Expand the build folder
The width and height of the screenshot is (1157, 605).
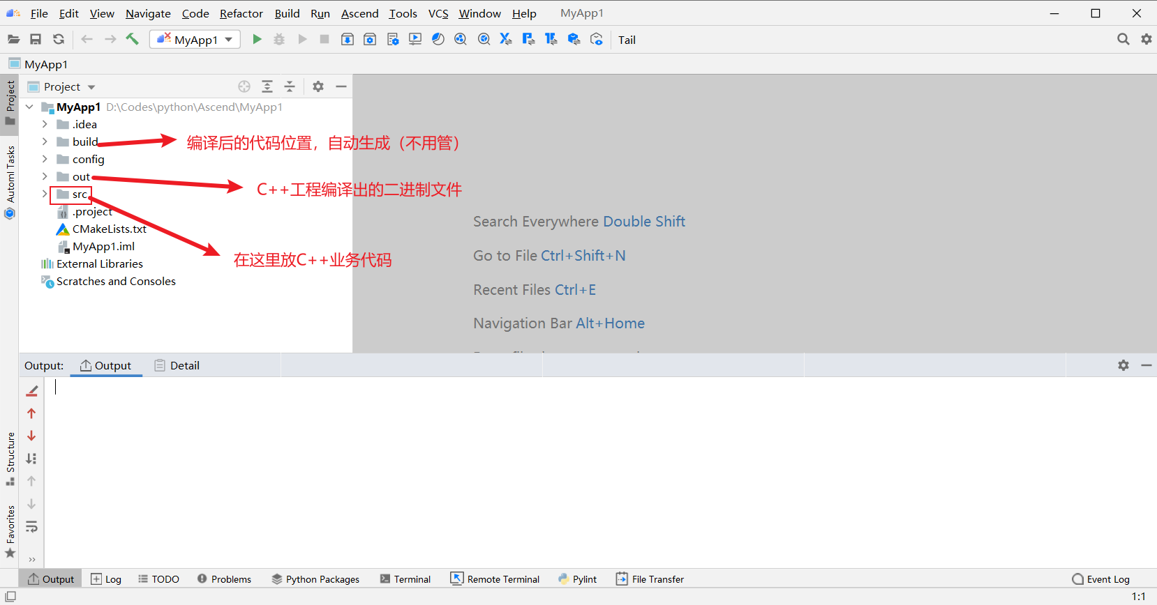(x=45, y=141)
